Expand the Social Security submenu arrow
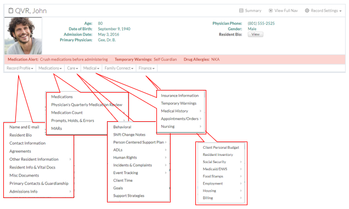Image resolution: width=349 pixels, height=209 pixels. pos(241,162)
